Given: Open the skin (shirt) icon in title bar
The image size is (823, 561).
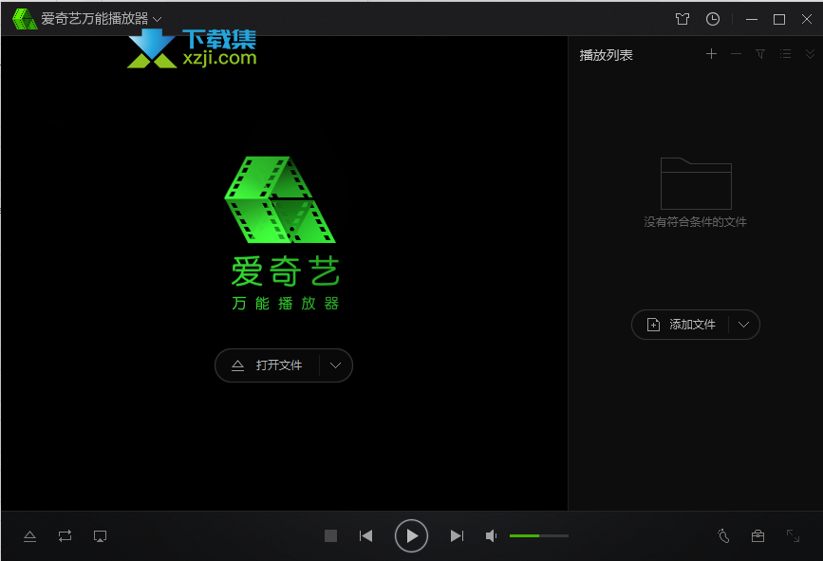Looking at the screenshot, I should [683, 19].
